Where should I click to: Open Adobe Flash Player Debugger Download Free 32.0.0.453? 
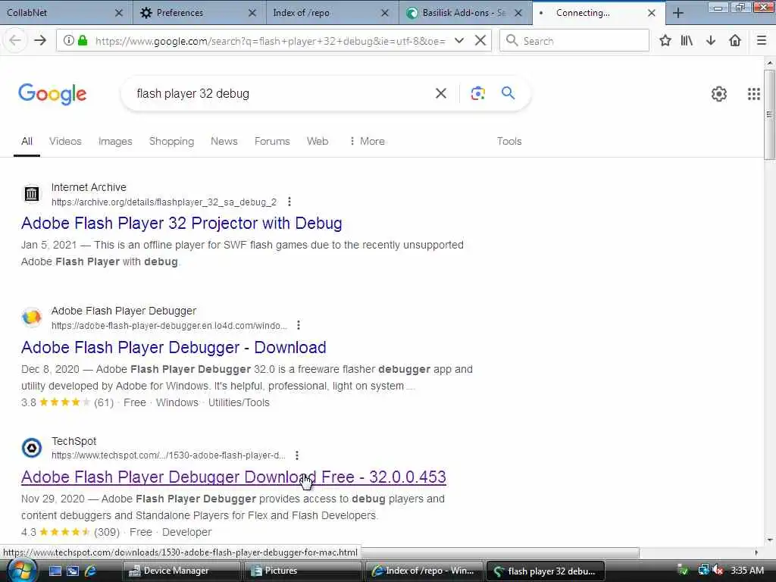coord(233,477)
